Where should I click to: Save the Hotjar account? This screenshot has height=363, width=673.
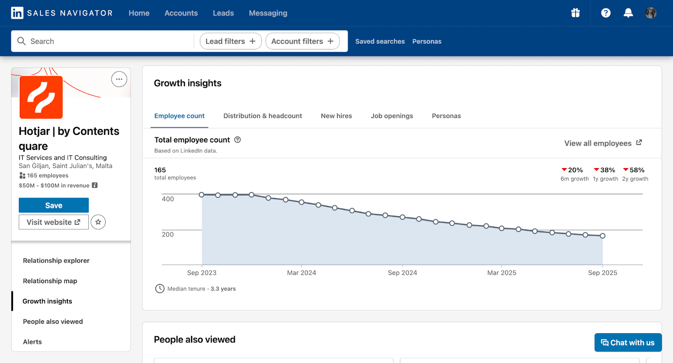point(54,205)
